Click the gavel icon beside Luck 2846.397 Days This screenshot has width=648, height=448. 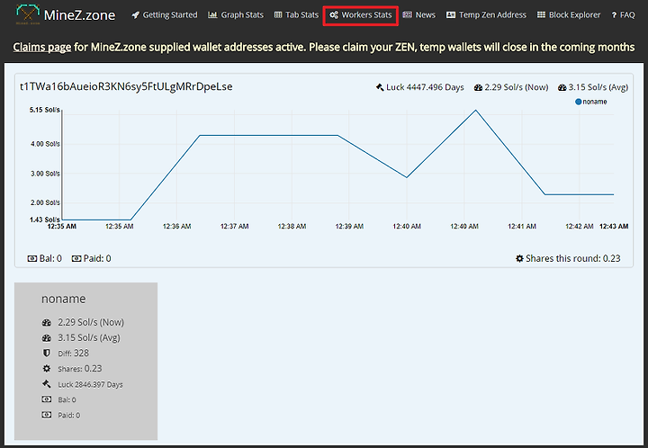46,384
